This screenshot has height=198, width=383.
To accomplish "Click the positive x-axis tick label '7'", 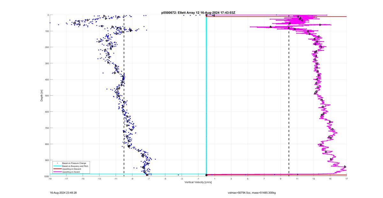I will (x=264, y=179).
